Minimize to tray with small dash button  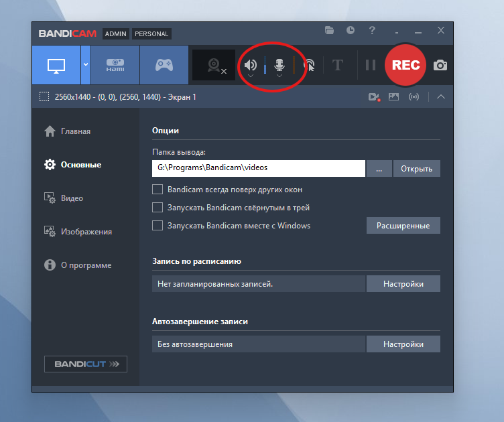[x=397, y=32]
